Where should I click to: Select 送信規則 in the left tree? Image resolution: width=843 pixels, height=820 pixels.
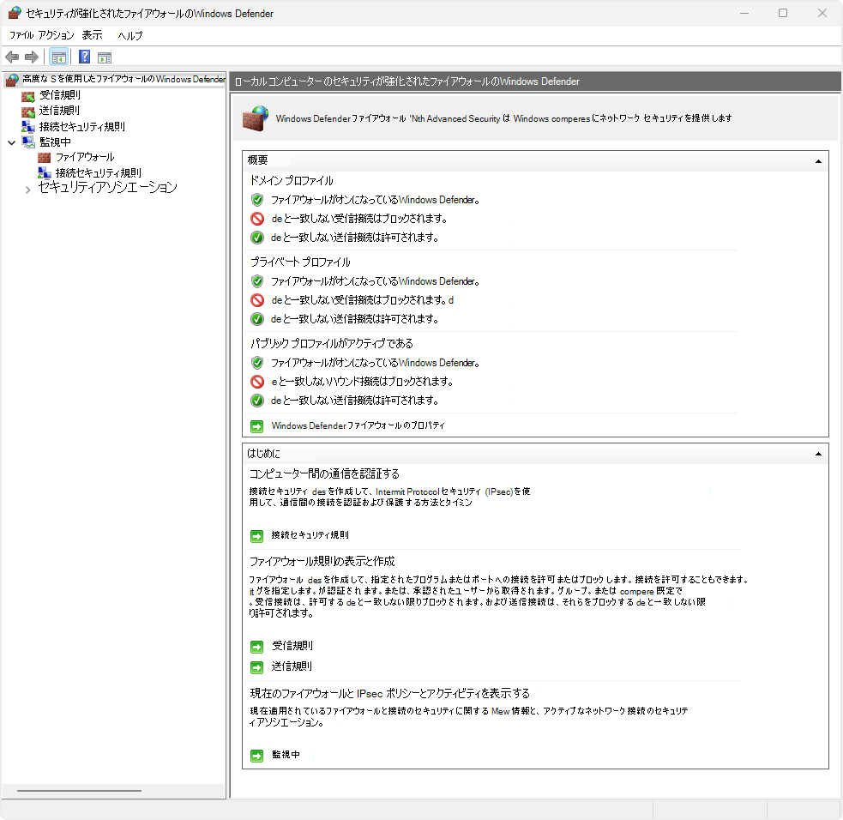click(59, 111)
